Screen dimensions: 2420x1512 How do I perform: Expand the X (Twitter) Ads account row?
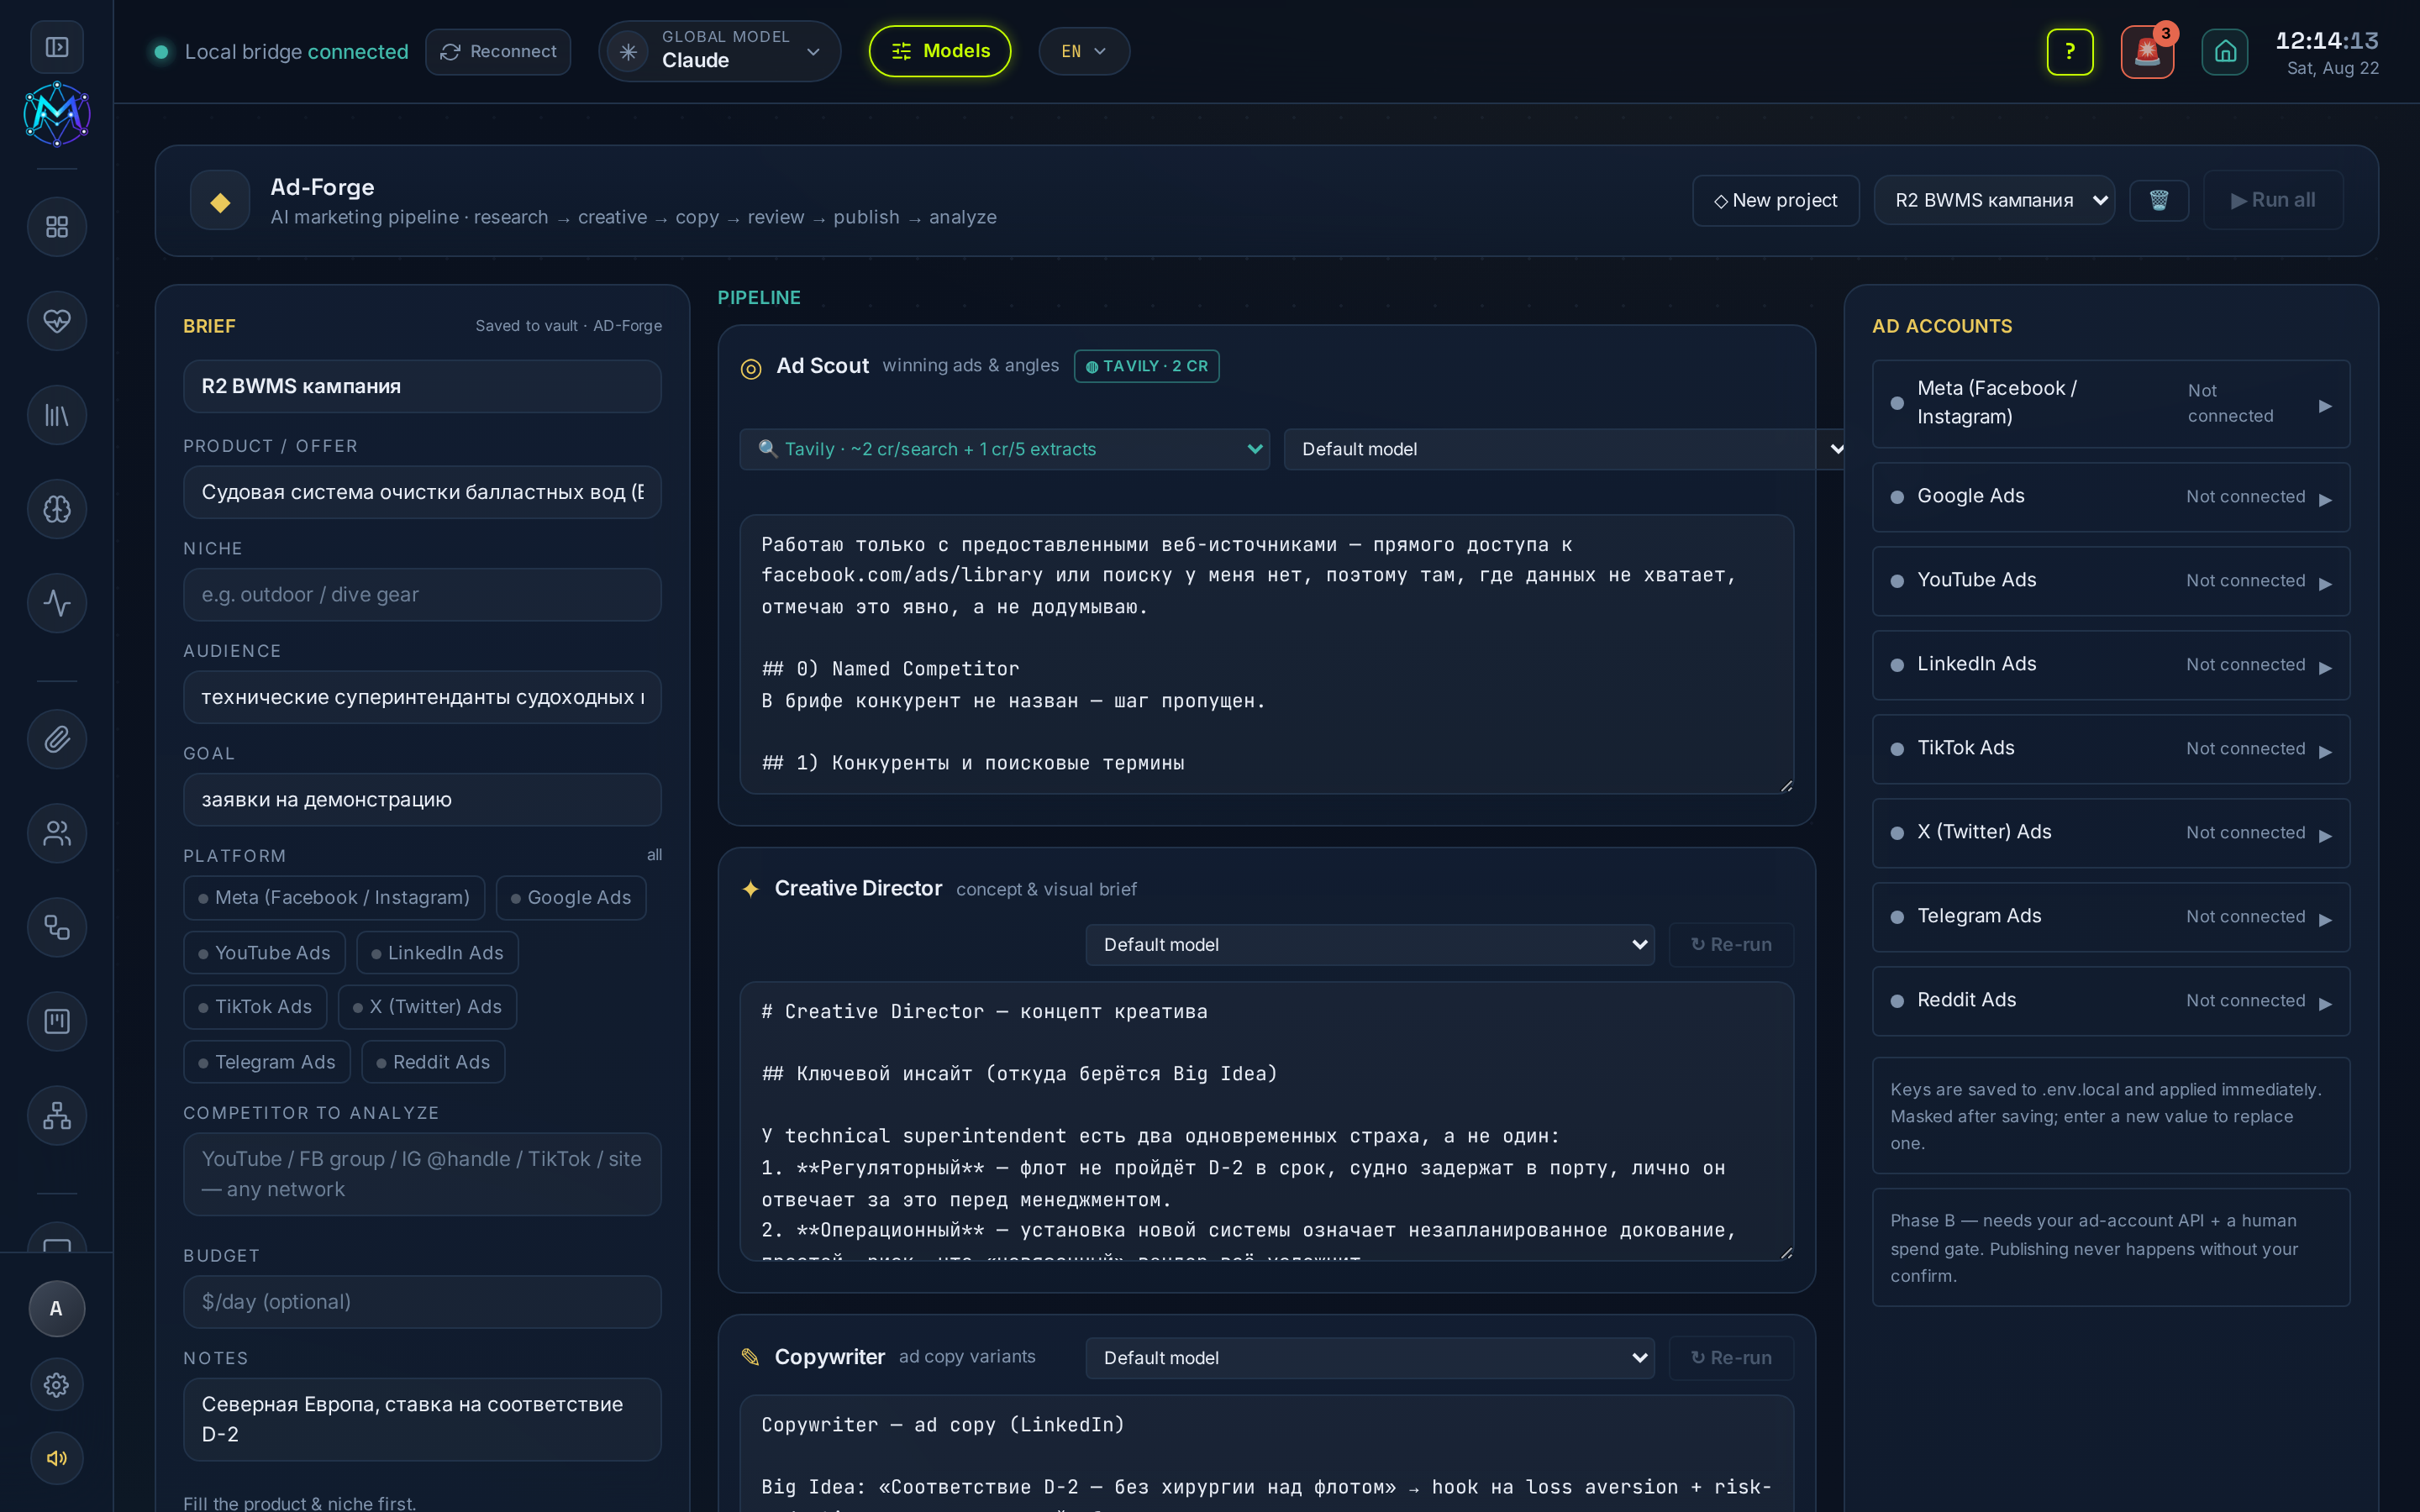pyautogui.click(x=2111, y=832)
